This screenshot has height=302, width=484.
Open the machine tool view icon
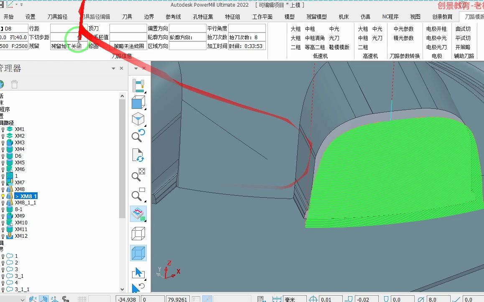(138, 86)
